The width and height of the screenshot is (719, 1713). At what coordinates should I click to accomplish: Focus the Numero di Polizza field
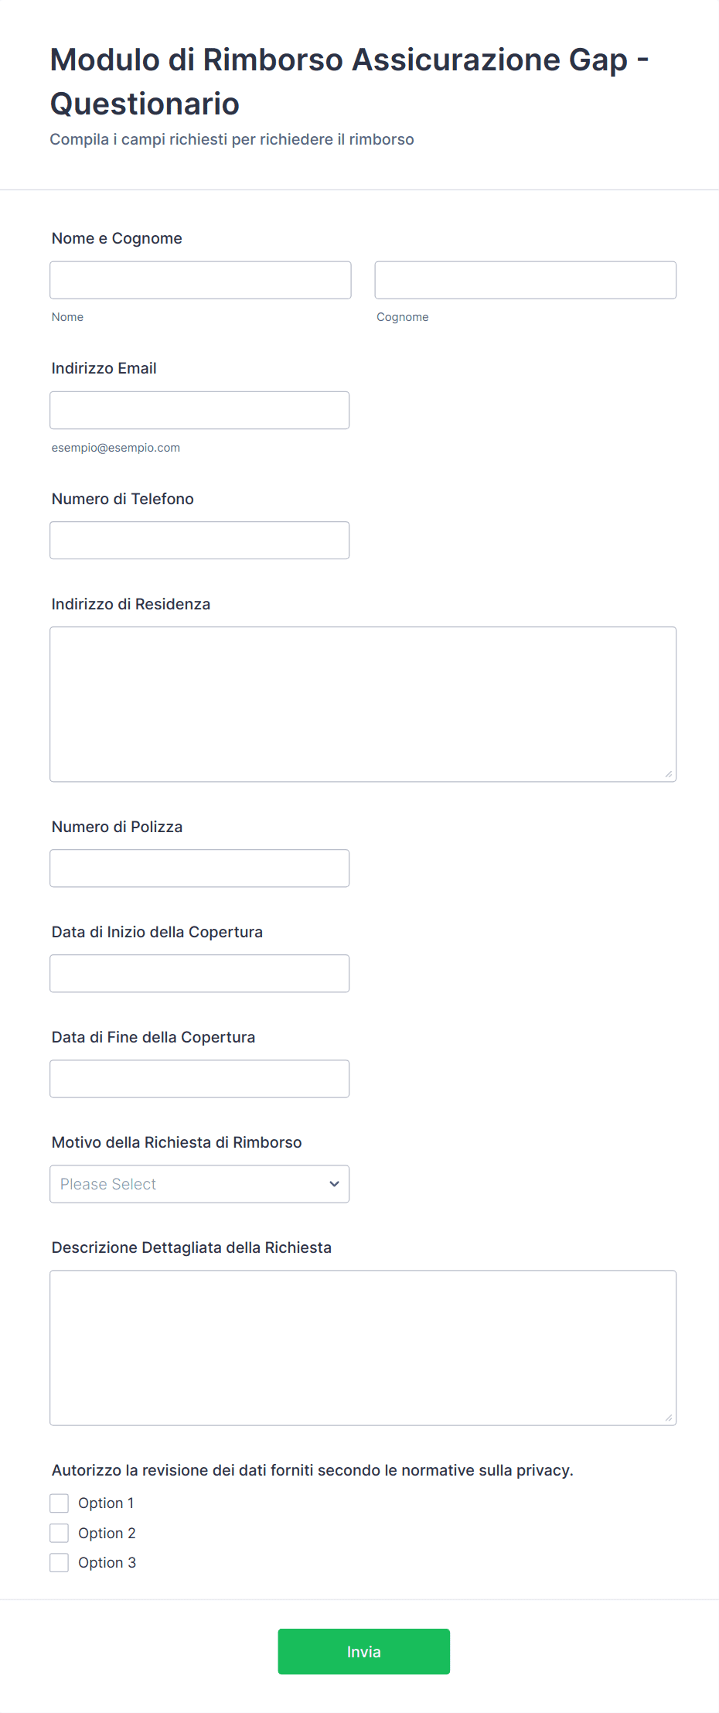(x=199, y=868)
